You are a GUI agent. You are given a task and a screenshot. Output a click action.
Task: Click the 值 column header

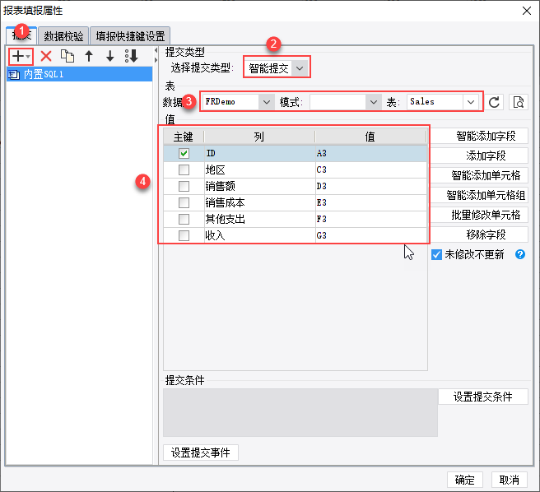pos(370,137)
